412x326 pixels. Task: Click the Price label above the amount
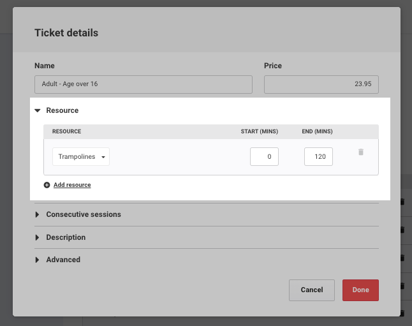point(273,66)
